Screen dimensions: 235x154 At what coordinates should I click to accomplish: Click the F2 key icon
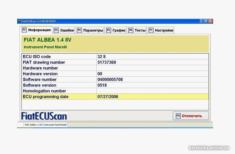(24, 30)
